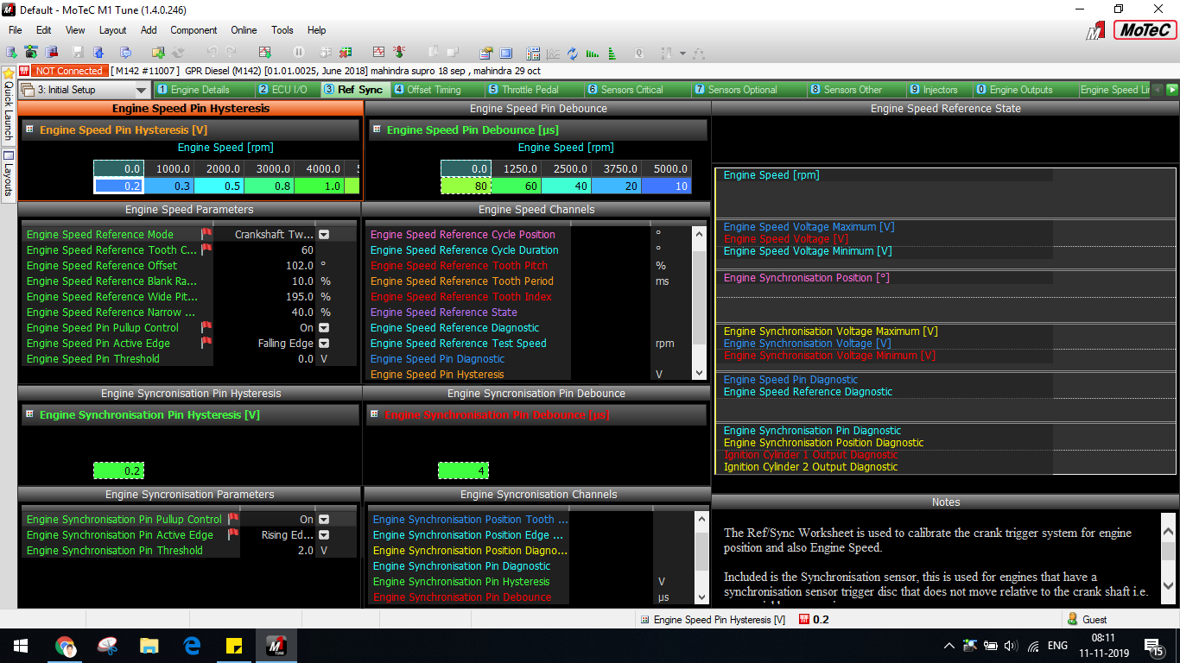Click the database icon with red minus
This screenshot has height=663, width=1180.
[x=51, y=53]
